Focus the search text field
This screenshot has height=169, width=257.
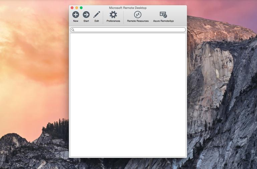coord(128,30)
